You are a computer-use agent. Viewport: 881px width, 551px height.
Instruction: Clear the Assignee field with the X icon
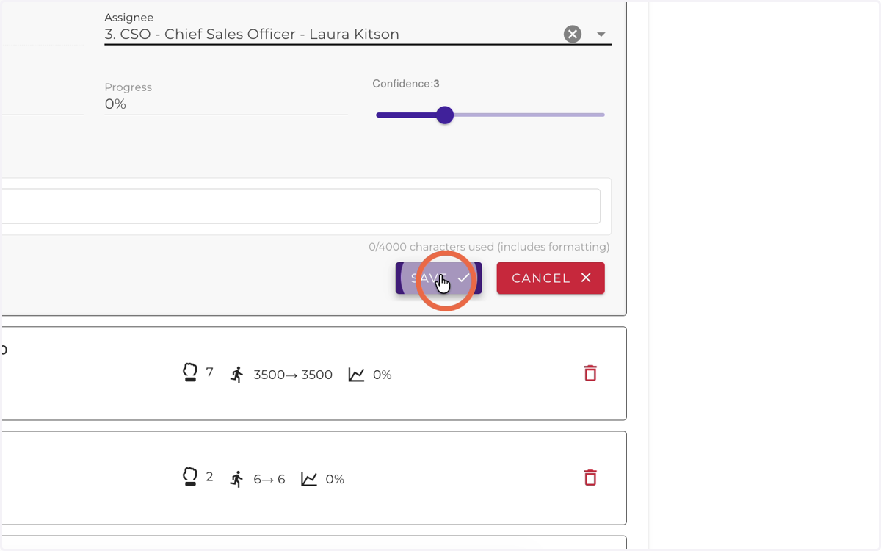pos(573,34)
